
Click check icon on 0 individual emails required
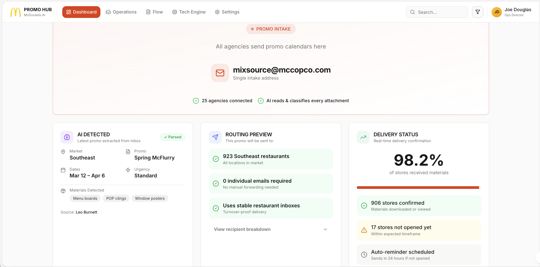[216, 184]
